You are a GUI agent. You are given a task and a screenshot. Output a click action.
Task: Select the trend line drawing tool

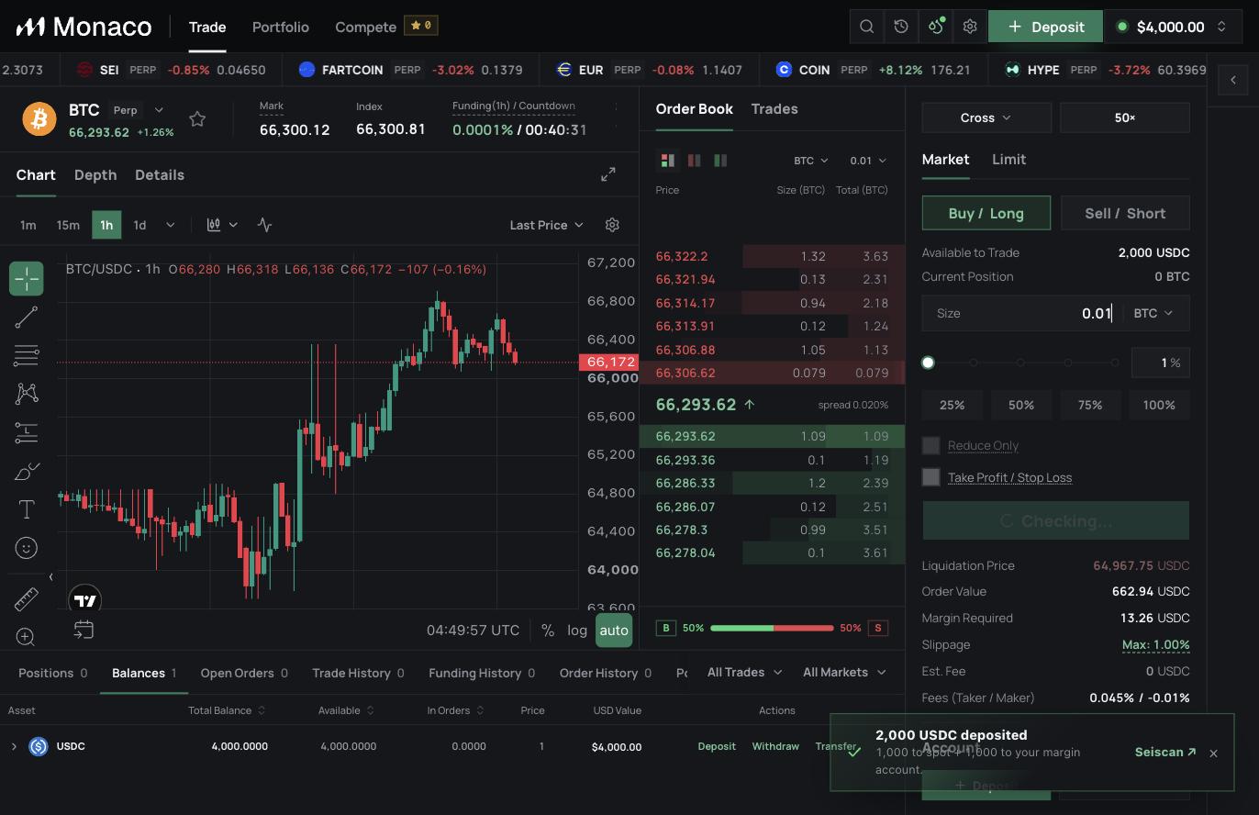click(x=27, y=318)
